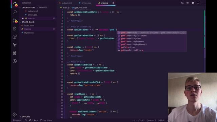Open the Search view in activity bar

15,12
